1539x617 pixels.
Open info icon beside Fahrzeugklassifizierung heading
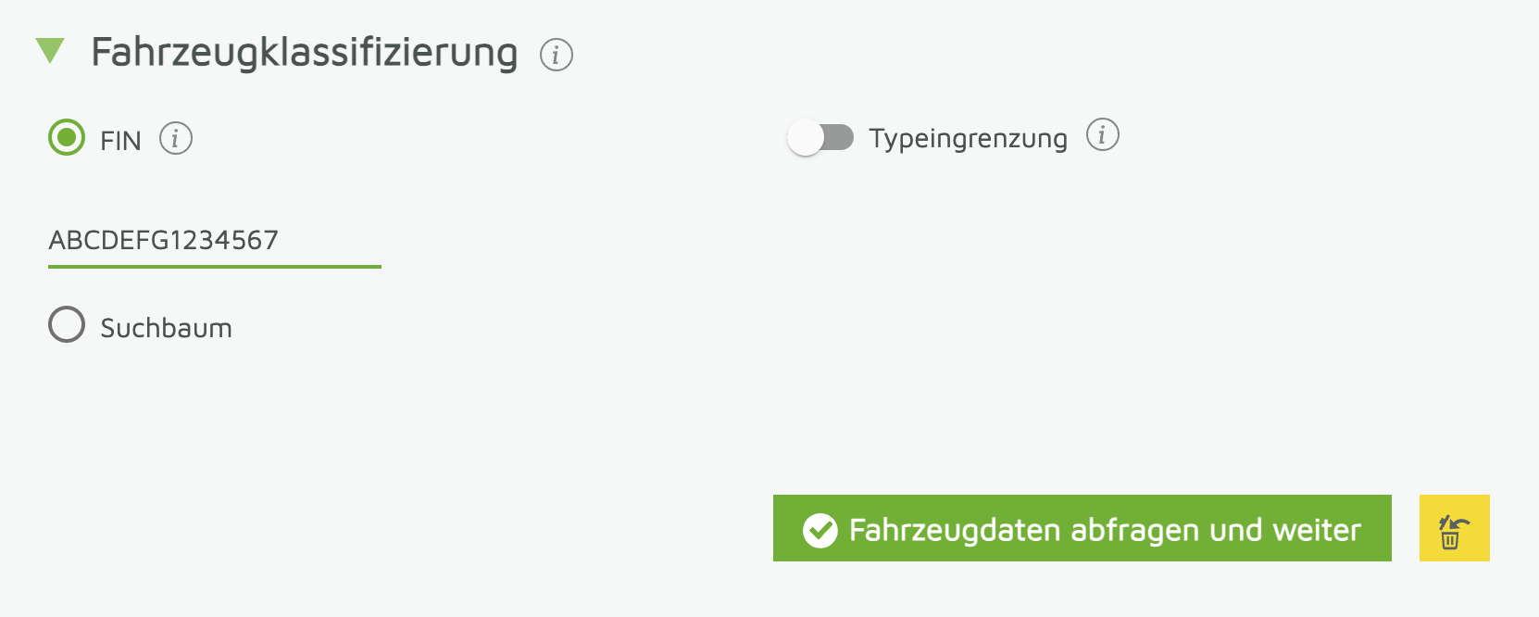click(557, 55)
